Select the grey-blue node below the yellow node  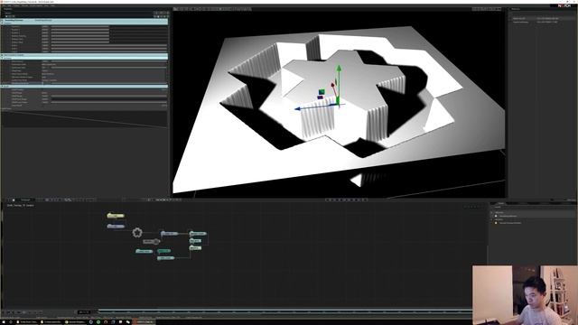pos(116,227)
